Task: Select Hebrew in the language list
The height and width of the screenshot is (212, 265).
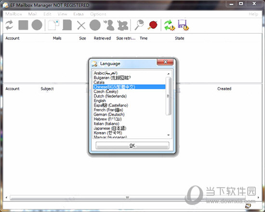Action: pos(129,119)
